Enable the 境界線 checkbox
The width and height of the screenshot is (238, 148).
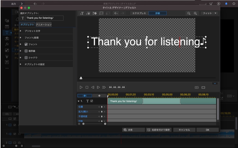[26, 51]
